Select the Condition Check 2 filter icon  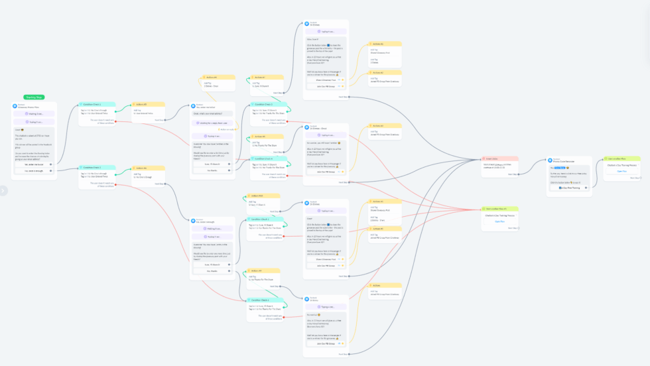(x=81, y=168)
